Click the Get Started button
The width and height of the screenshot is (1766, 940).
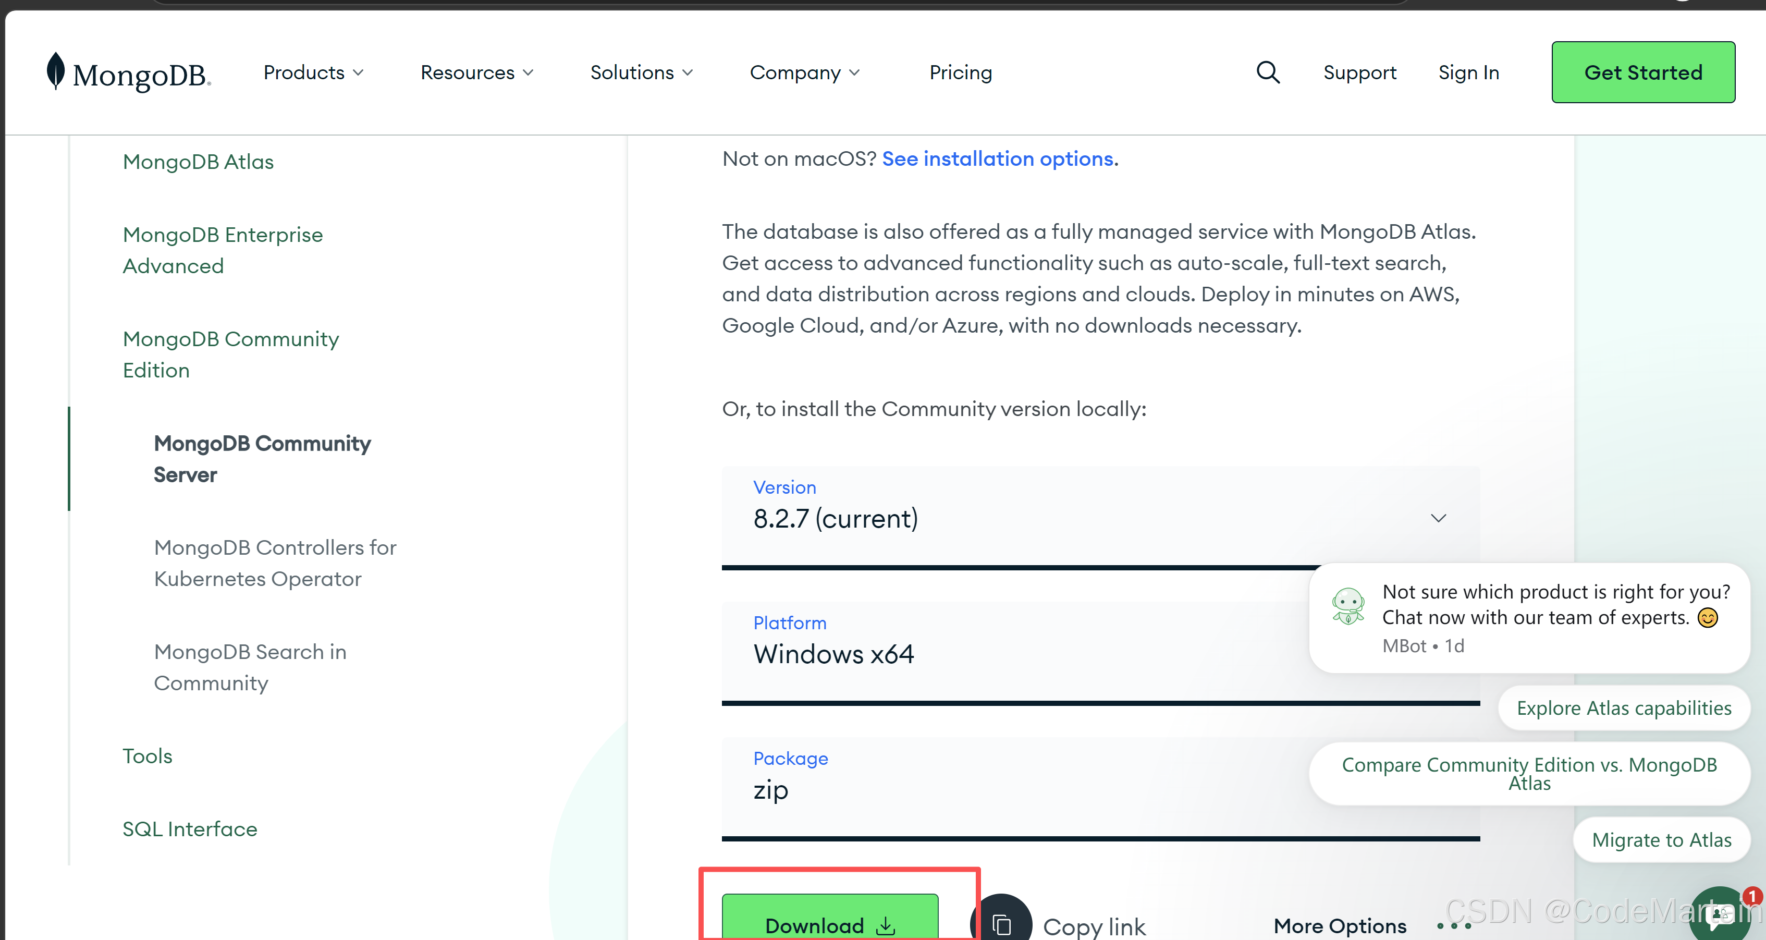(x=1642, y=72)
